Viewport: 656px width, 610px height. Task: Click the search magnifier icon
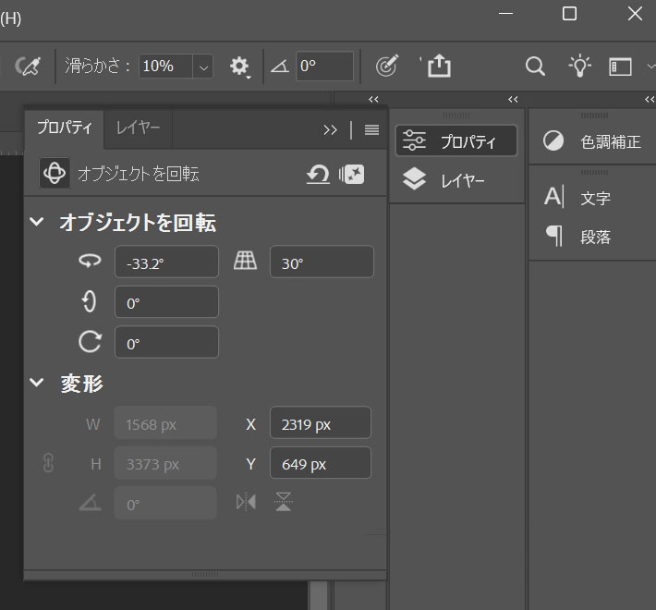pos(535,66)
